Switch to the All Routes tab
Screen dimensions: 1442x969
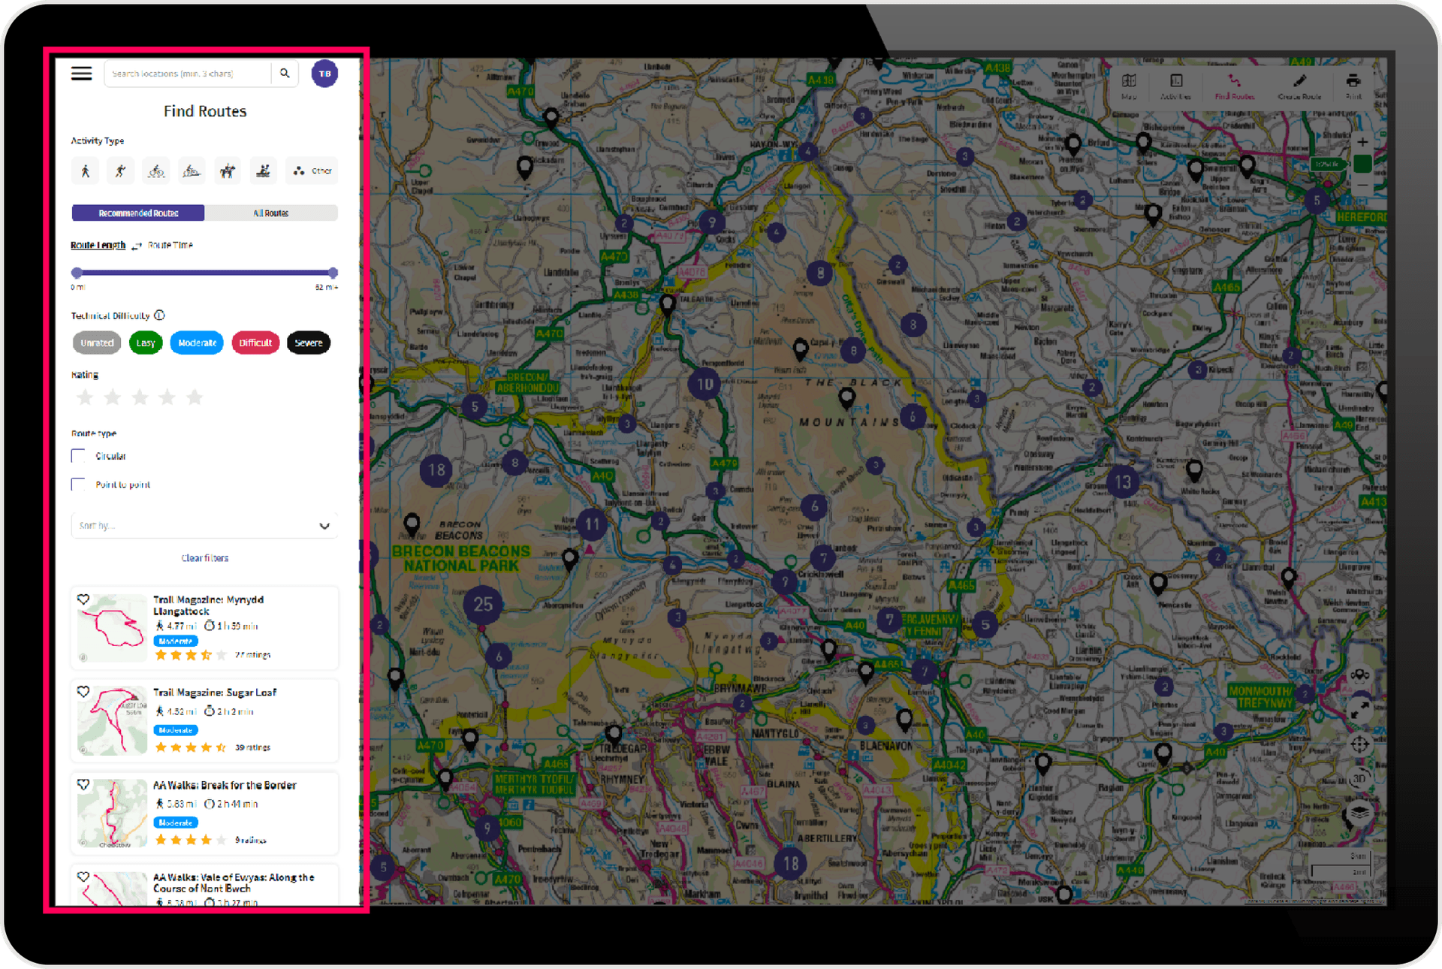pyautogui.click(x=271, y=213)
